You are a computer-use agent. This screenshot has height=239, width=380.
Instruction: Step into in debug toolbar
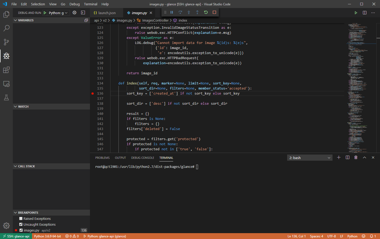pos(189,12)
